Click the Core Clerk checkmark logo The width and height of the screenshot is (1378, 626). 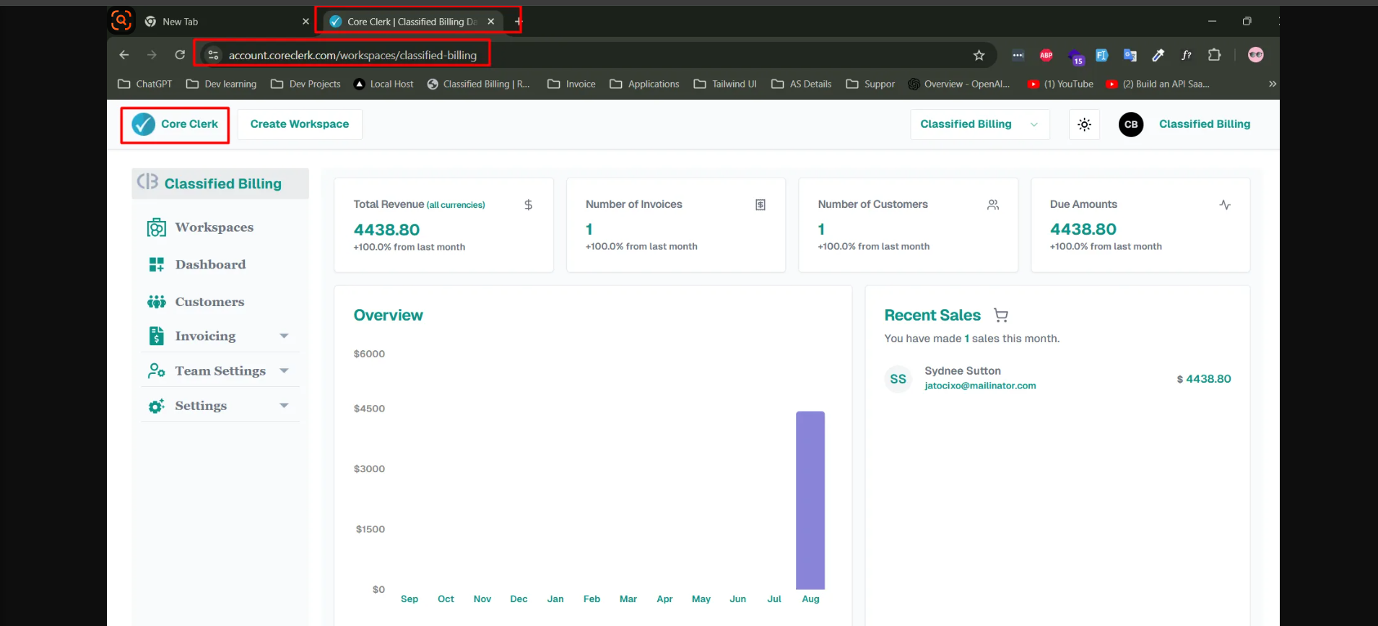tap(144, 124)
